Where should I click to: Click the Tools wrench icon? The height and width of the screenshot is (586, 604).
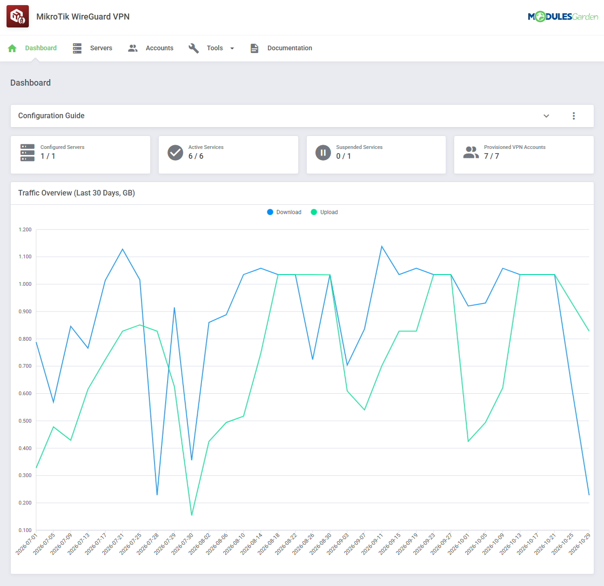194,48
